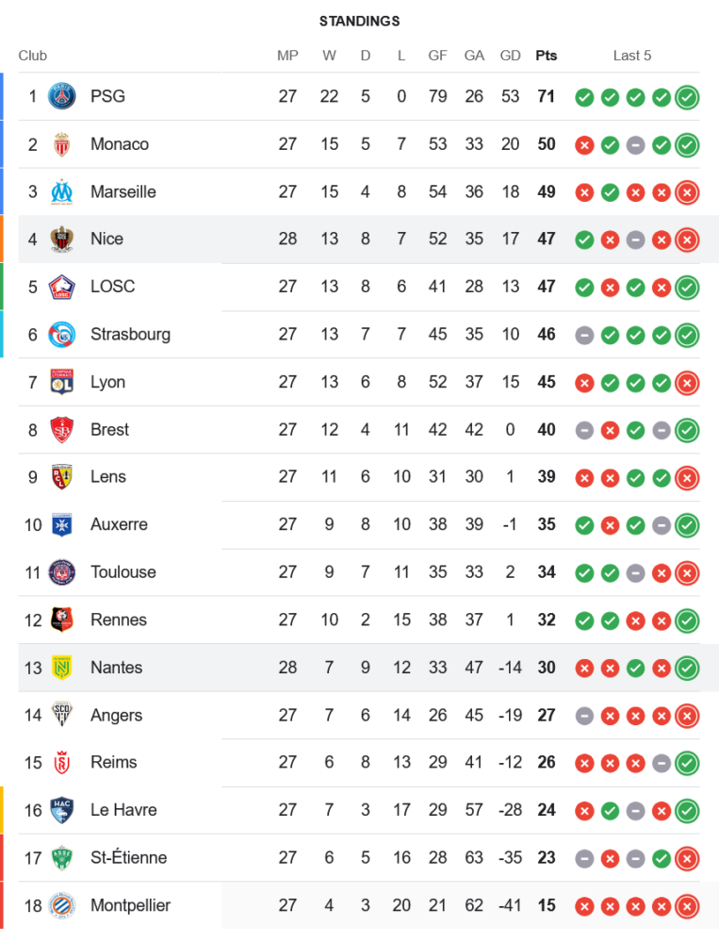
Task: Click the Le Havre team name
Action: (x=123, y=810)
